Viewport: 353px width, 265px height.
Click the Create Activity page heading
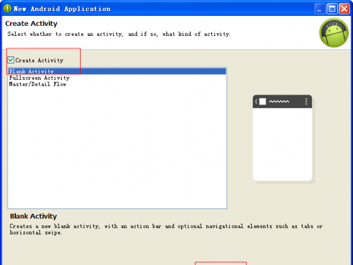point(31,24)
